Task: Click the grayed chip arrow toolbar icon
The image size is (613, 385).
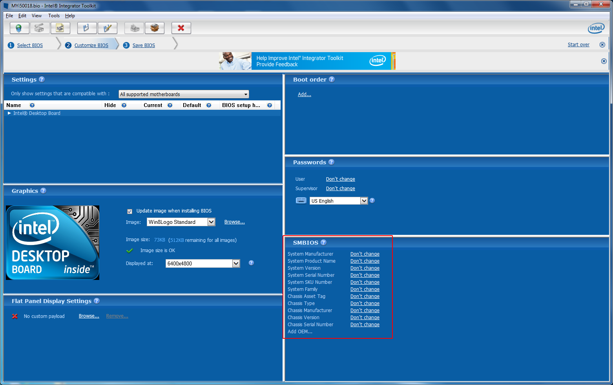Action: coord(134,28)
